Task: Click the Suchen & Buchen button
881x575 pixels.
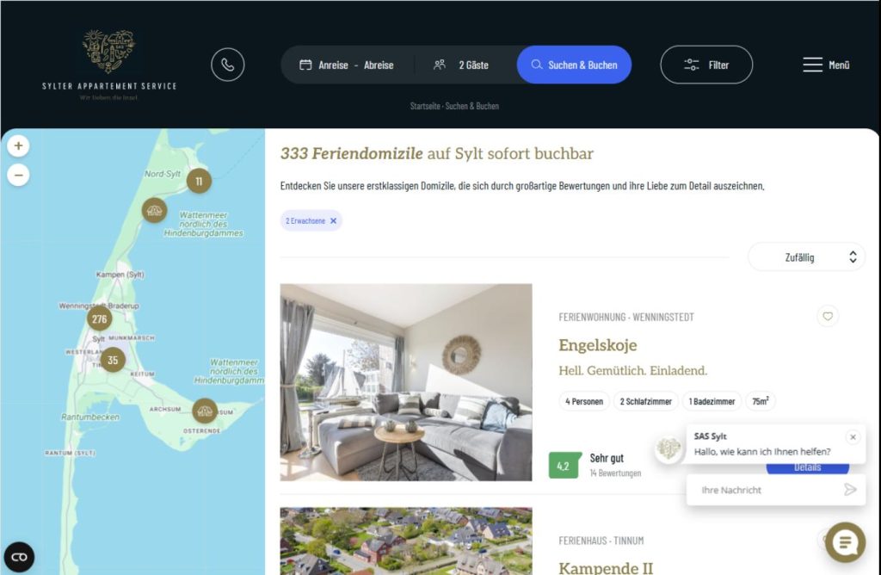Action: pyautogui.click(x=574, y=65)
